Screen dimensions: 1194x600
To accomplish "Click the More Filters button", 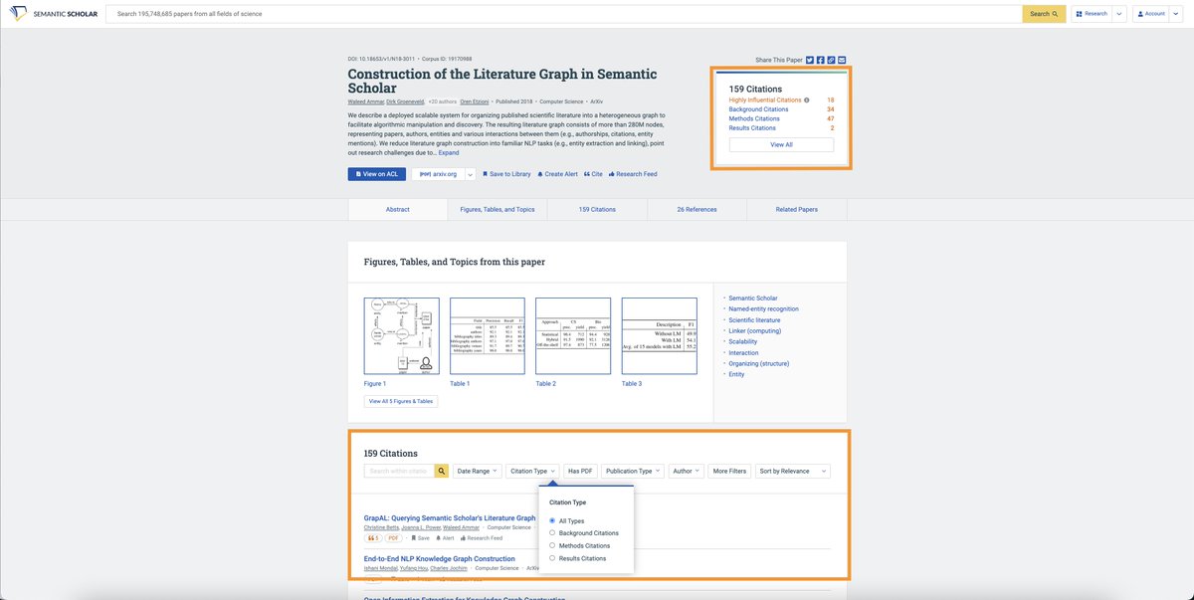I will point(729,471).
